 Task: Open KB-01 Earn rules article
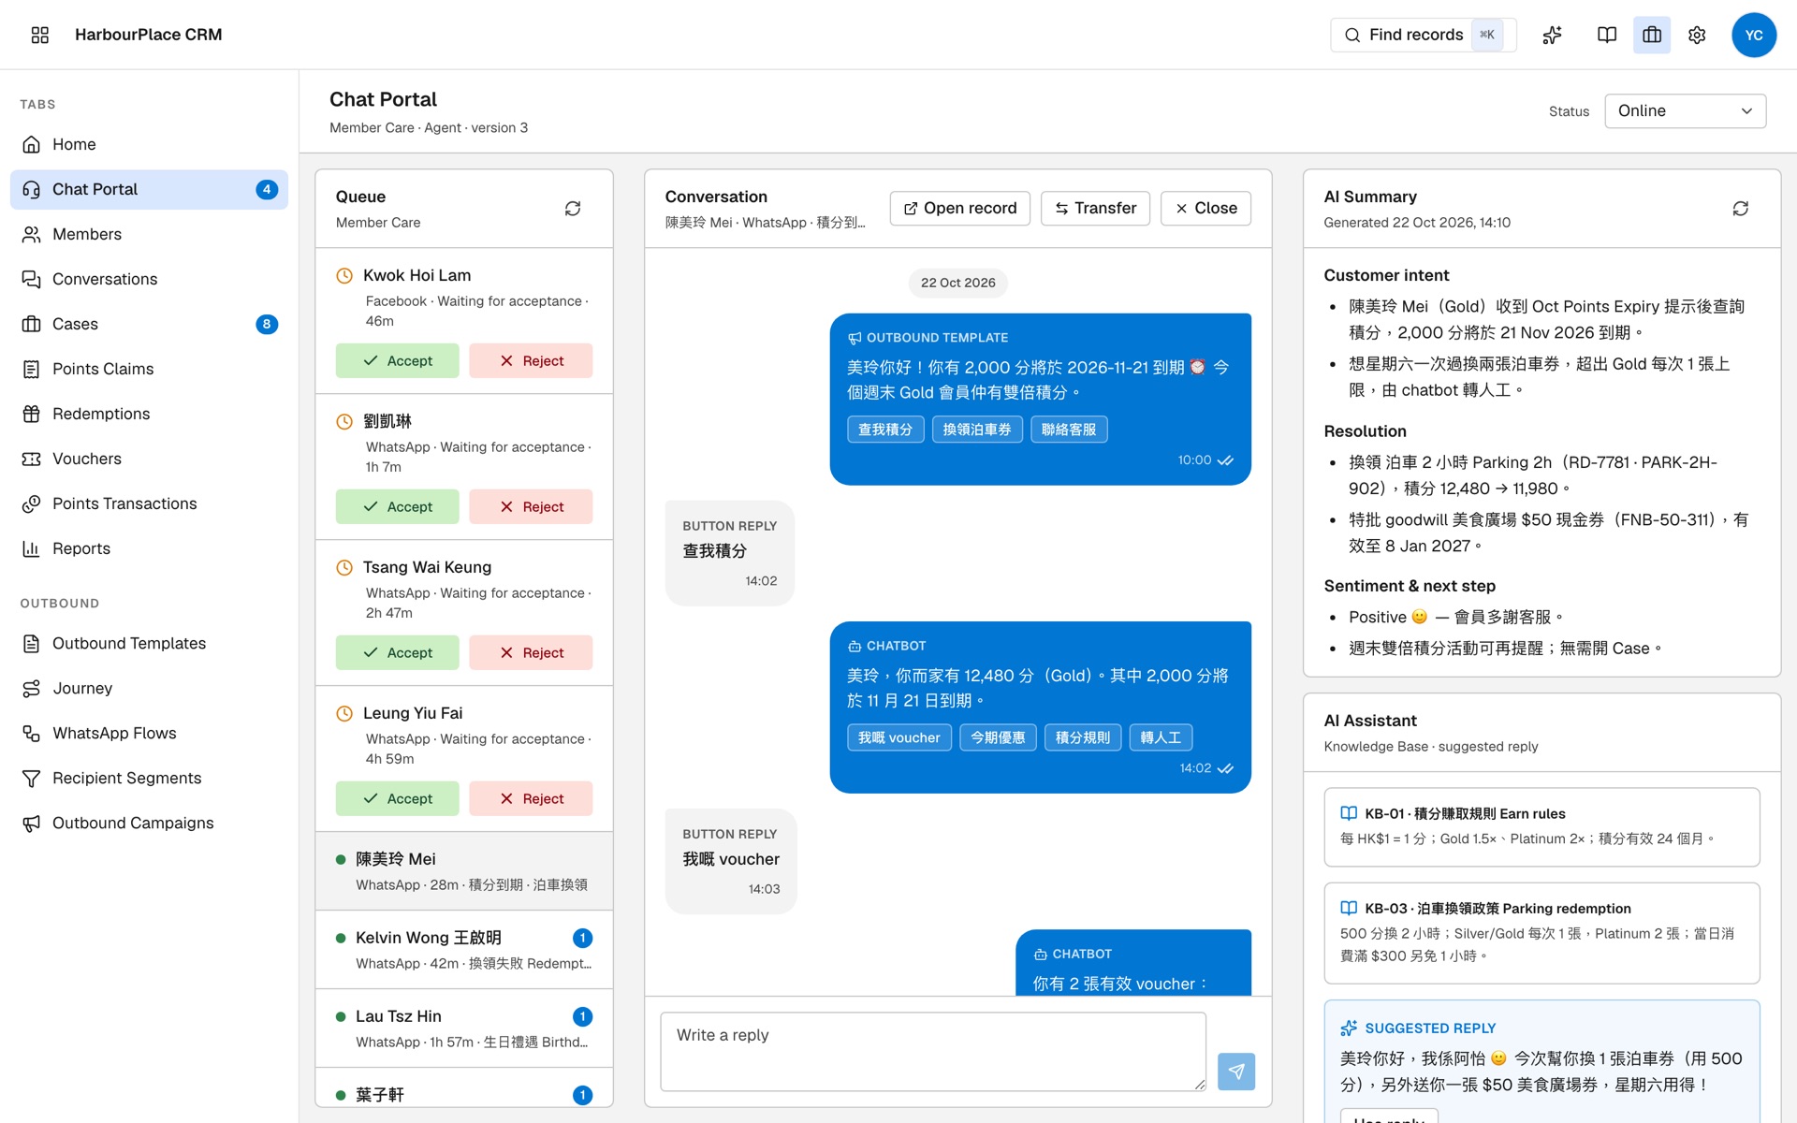pos(1541,826)
